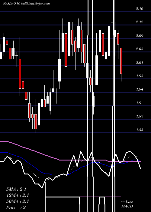Click the 1.83 price axis label
The height and width of the screenshot is (212, 151).
pyautogui.click(x=140, y=130)
